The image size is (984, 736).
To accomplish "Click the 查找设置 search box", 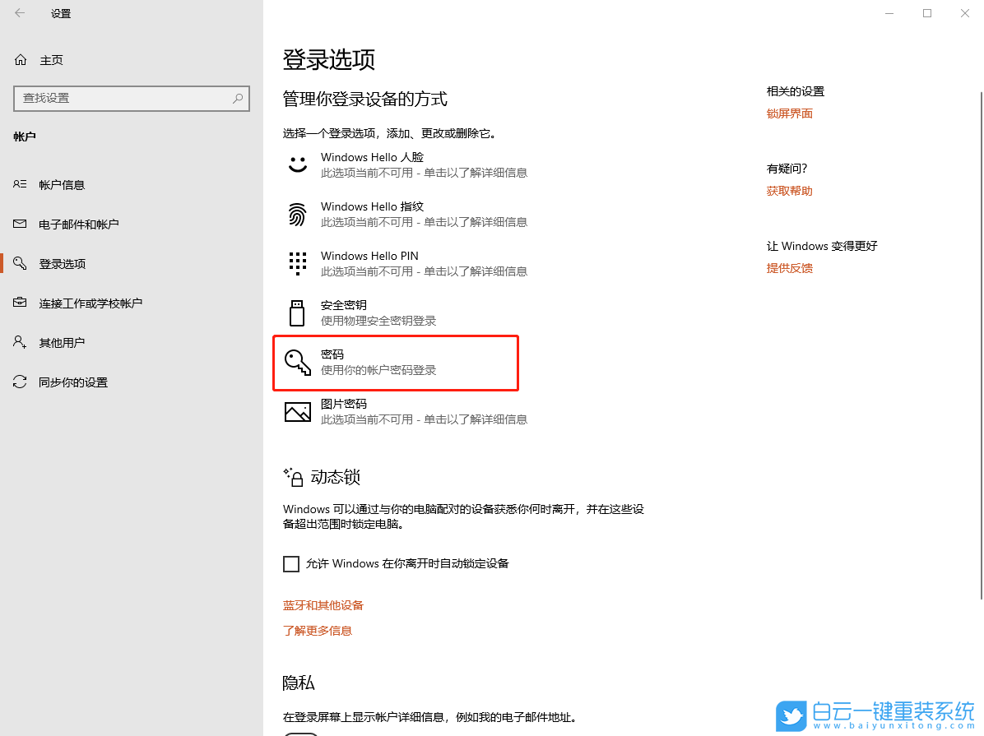I will tap(132, 98).
